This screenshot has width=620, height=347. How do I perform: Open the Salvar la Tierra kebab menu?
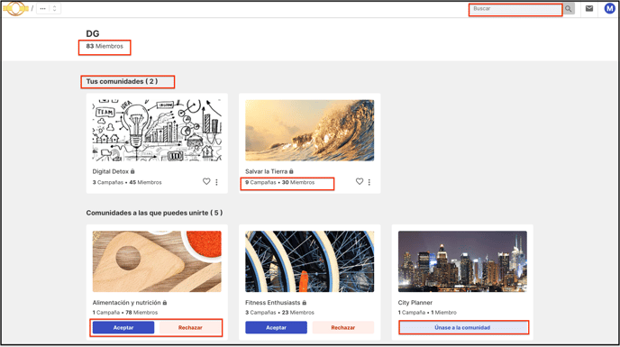[x=369, y=182]
